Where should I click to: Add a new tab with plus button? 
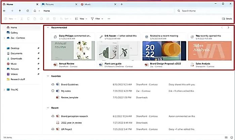click(122, 4)
